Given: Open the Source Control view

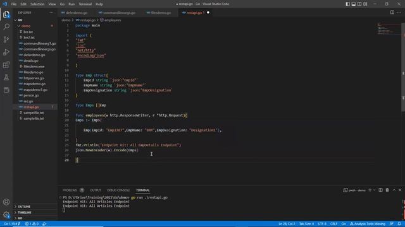Looking at the screenshot, I should (x=6, y=39).
